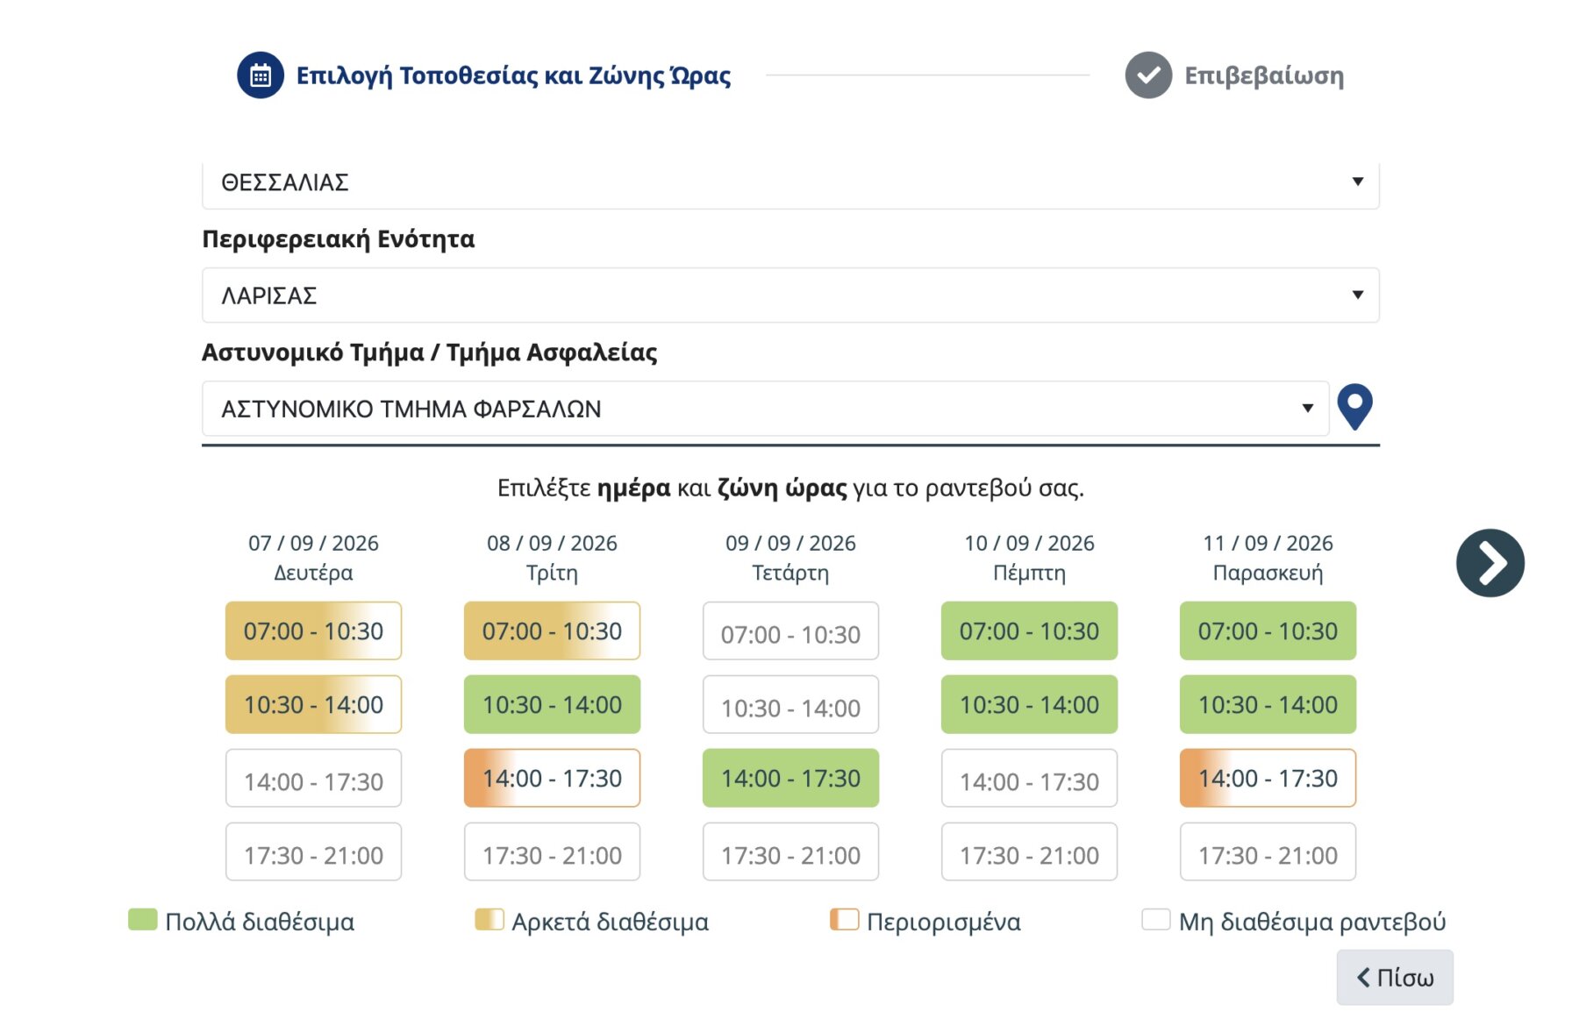
Task: Select Tuesday 14:00 - 17:30 limited slot
Action: [x=552, y=778]
